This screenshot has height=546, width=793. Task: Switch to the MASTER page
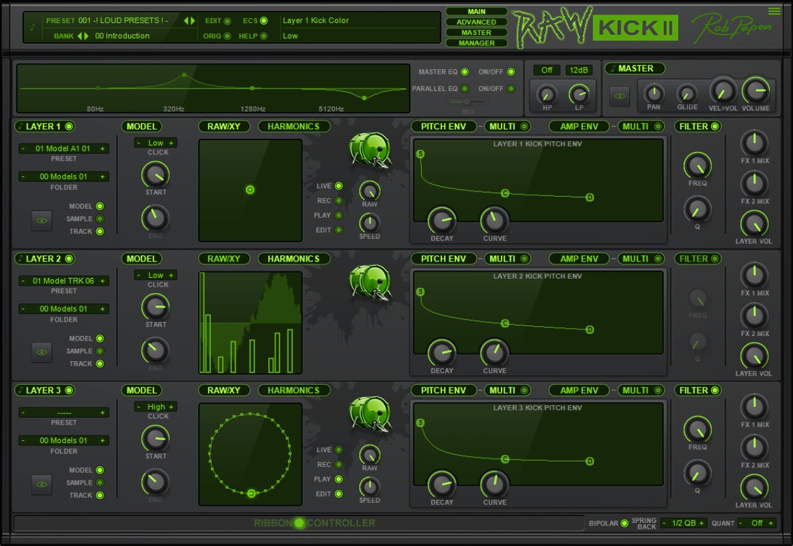476,32
